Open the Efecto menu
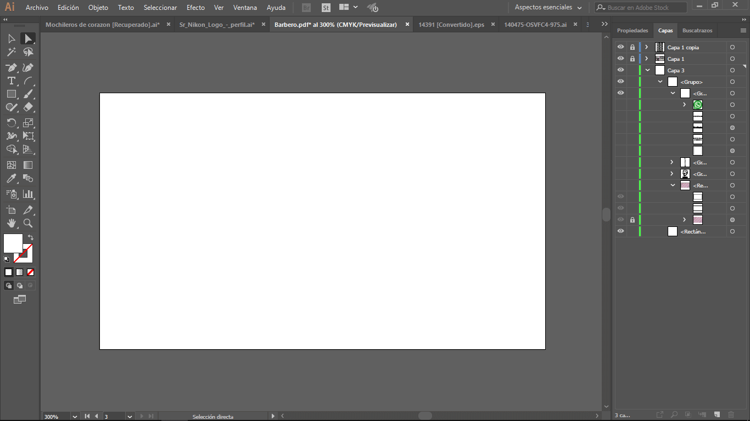Viewport: 750px width, 421px height. [195, 8]
